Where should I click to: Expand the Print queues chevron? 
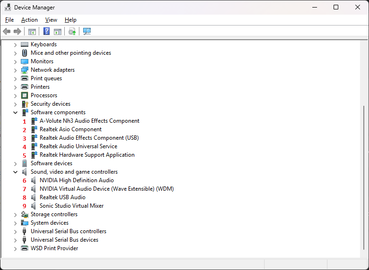(15, 79)
